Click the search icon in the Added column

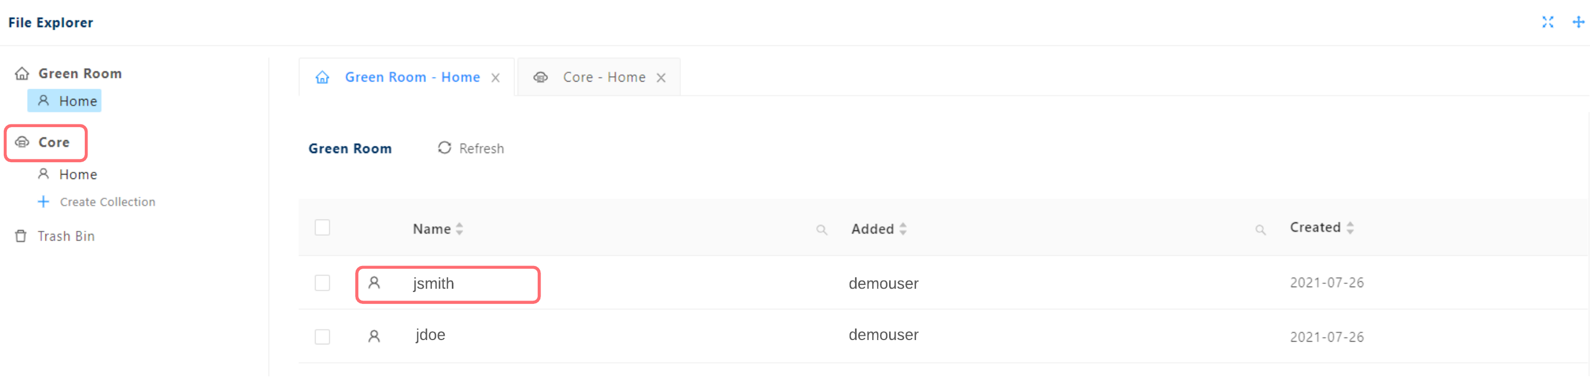coord(1260,229)
